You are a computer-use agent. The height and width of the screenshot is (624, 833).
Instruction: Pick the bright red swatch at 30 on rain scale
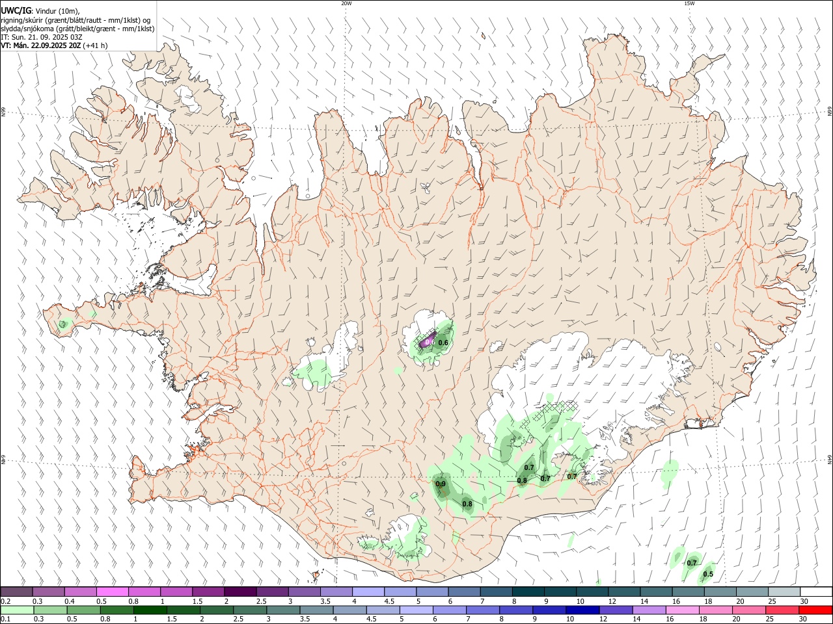pyautogui.click(x=815, y=610)
